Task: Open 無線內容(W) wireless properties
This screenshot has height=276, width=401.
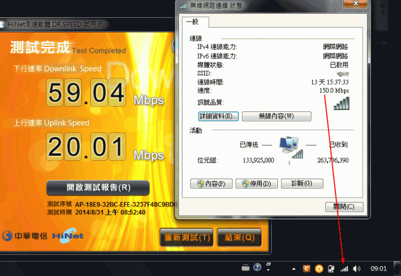Action: (x=276, y=116)
